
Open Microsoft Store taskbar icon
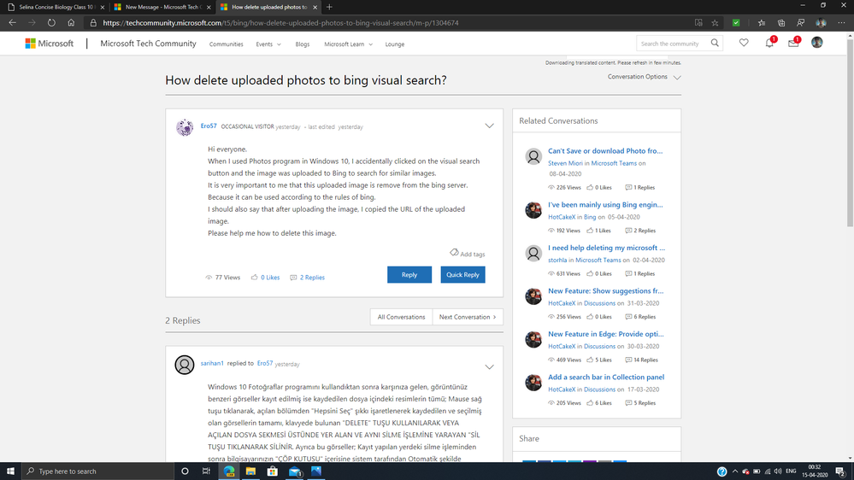(273, 471)
